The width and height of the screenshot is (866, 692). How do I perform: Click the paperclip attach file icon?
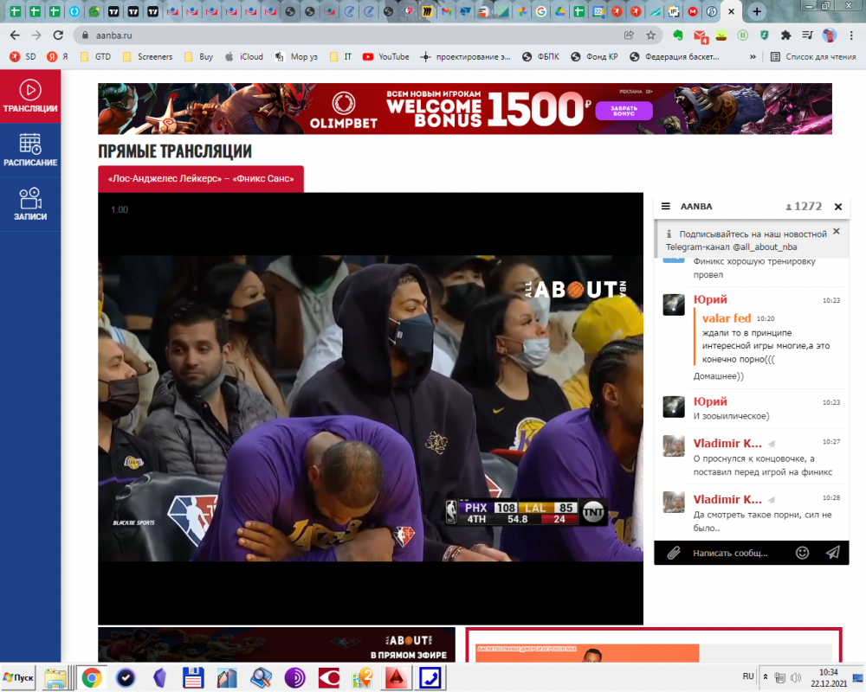(x=673, y=552)
